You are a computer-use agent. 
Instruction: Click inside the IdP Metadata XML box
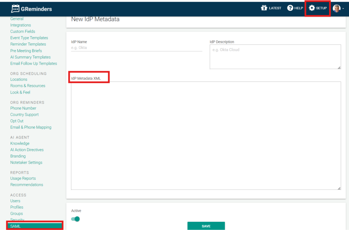pyautogui.click(x=206, y=135)
